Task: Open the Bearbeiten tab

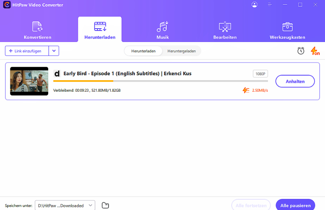Action: coord(225,30)
